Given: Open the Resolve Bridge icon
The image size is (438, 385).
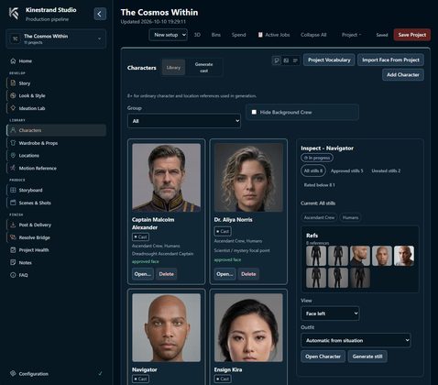Looking at the screenshot, I should pyautogui.click(x=13, y=237).
